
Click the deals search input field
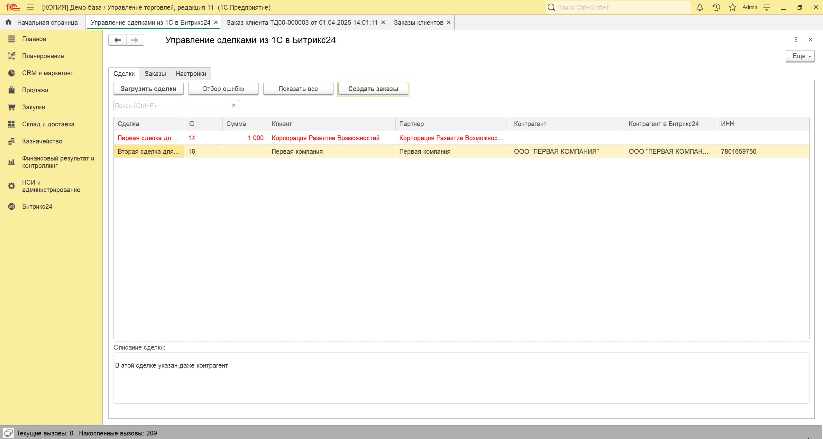click(x=171, y=106)
